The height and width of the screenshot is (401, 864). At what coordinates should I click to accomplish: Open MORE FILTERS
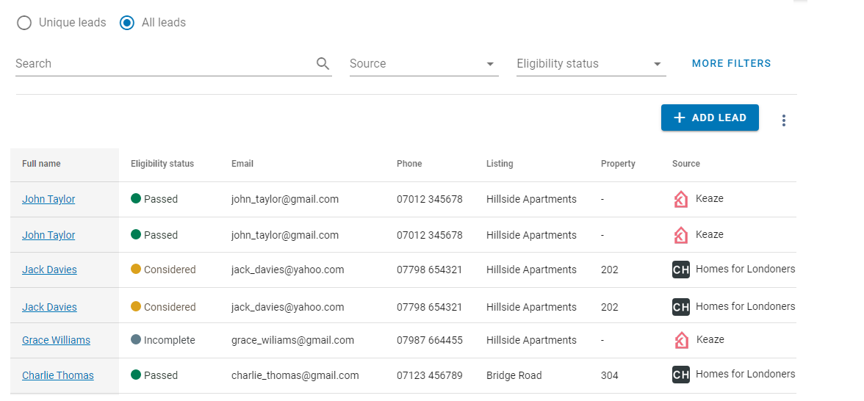pyautogui.click(x=731, y=63)
